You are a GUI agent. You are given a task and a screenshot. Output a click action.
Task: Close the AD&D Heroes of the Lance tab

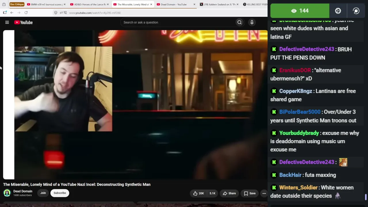[x=108, y=4]
